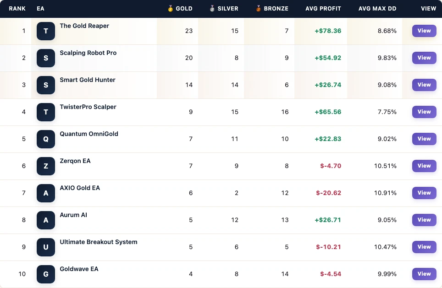Select Goldwave EA name
This screenshot has height=288, width=442.
79,269
